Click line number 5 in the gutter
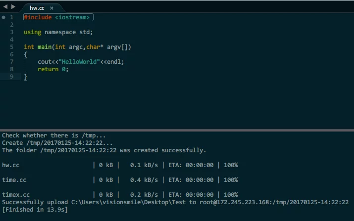Screen dimensions: 354x221 11,47
